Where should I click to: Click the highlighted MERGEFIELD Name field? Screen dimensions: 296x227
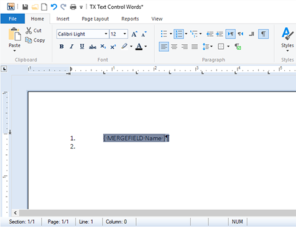point(134,138)
